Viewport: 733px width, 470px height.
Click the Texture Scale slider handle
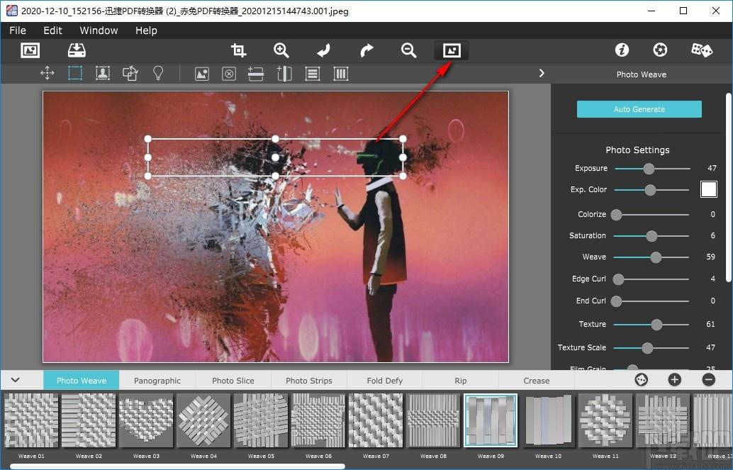point(647,348)
